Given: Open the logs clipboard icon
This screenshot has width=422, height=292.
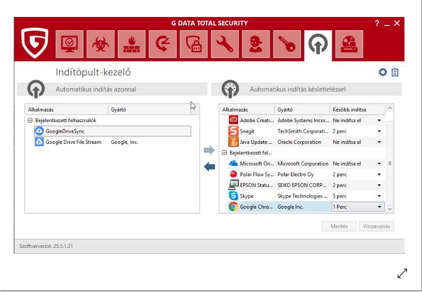Looking at the screenshot, I should click(395, 72).
